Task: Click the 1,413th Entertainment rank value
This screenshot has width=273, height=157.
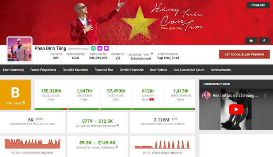Action: pos(181,91)
